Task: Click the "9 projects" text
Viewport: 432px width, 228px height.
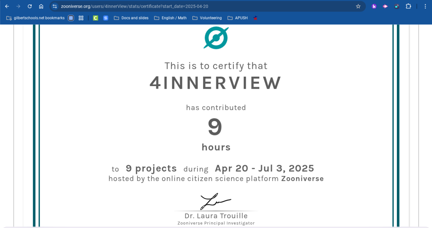Action: click(151, 168)
